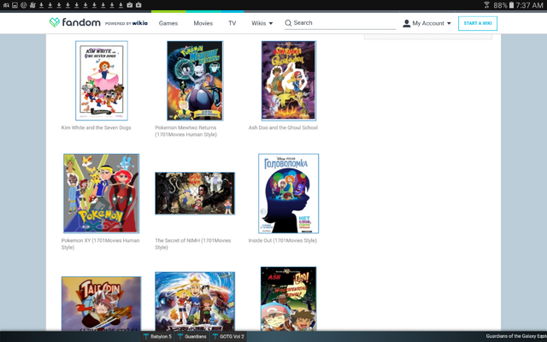Switch to the Guardians bottom tab
The width and height of the screenshot is (547, 342).
(191, 336)
